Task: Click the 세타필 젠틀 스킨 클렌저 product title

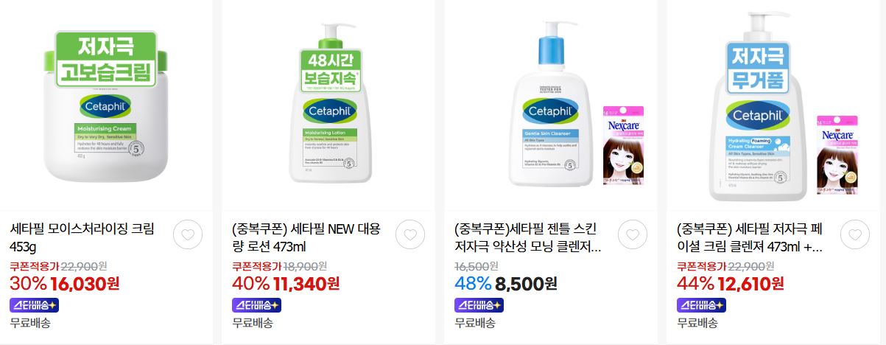Action: 528,237
